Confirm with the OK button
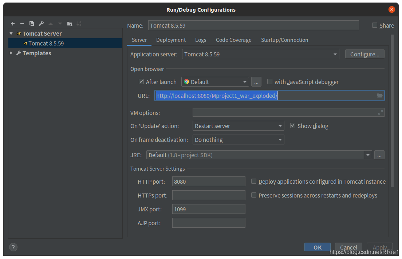Viewport: 402px width, 259px height. click(318, 247)
